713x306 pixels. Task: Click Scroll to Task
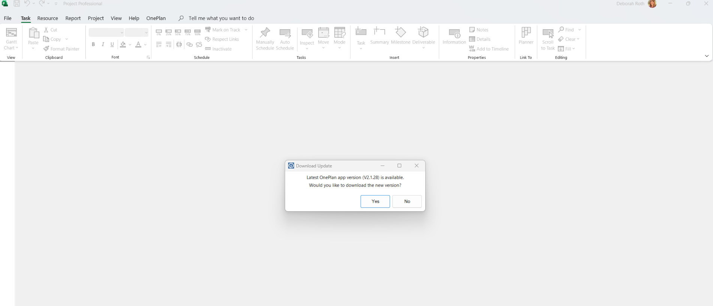(548, 39)
